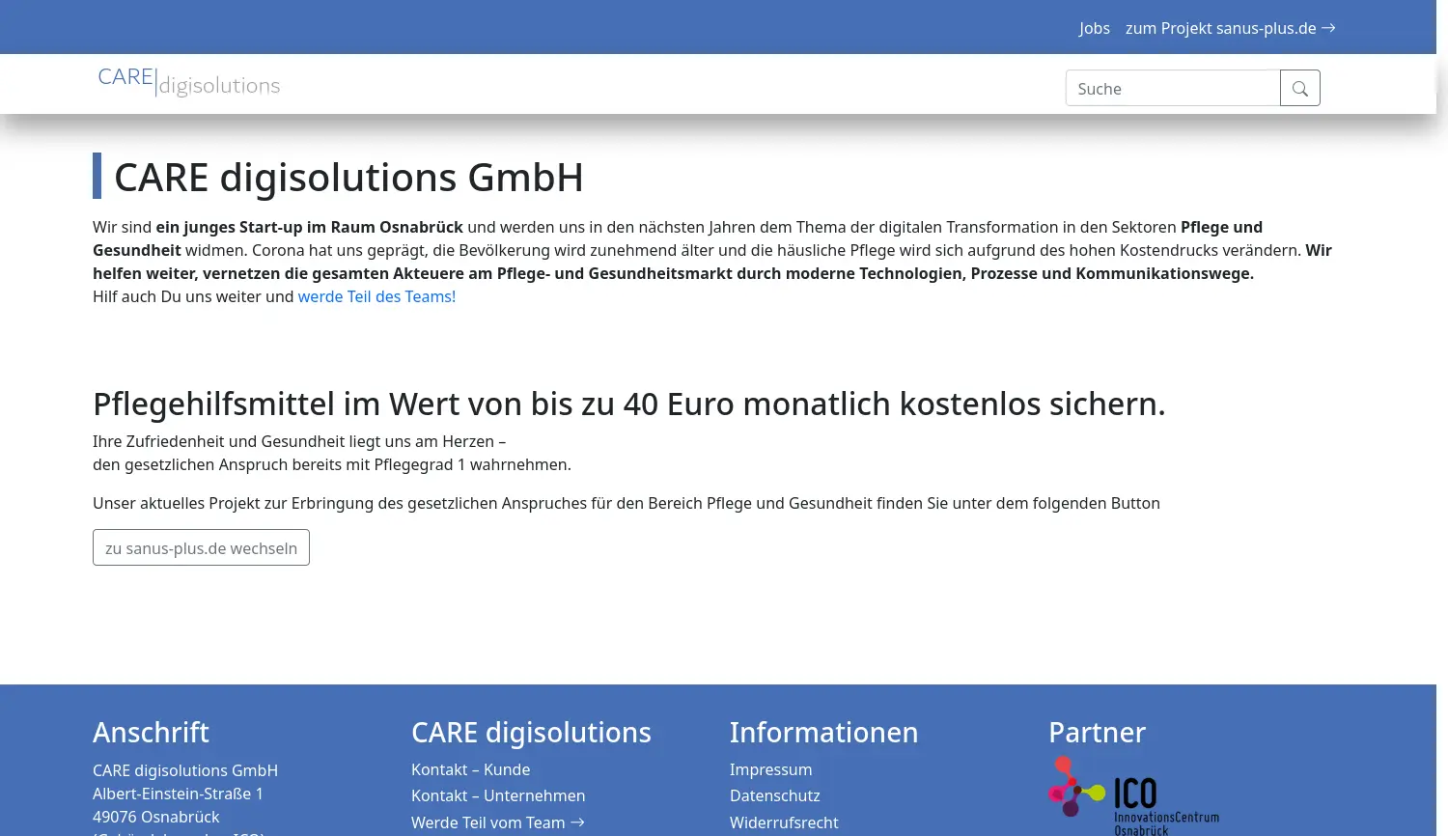Viewport: 1448px width, 836px height.
Task: Click the CARE digisolutions header logo
Action: coord(189,83)
